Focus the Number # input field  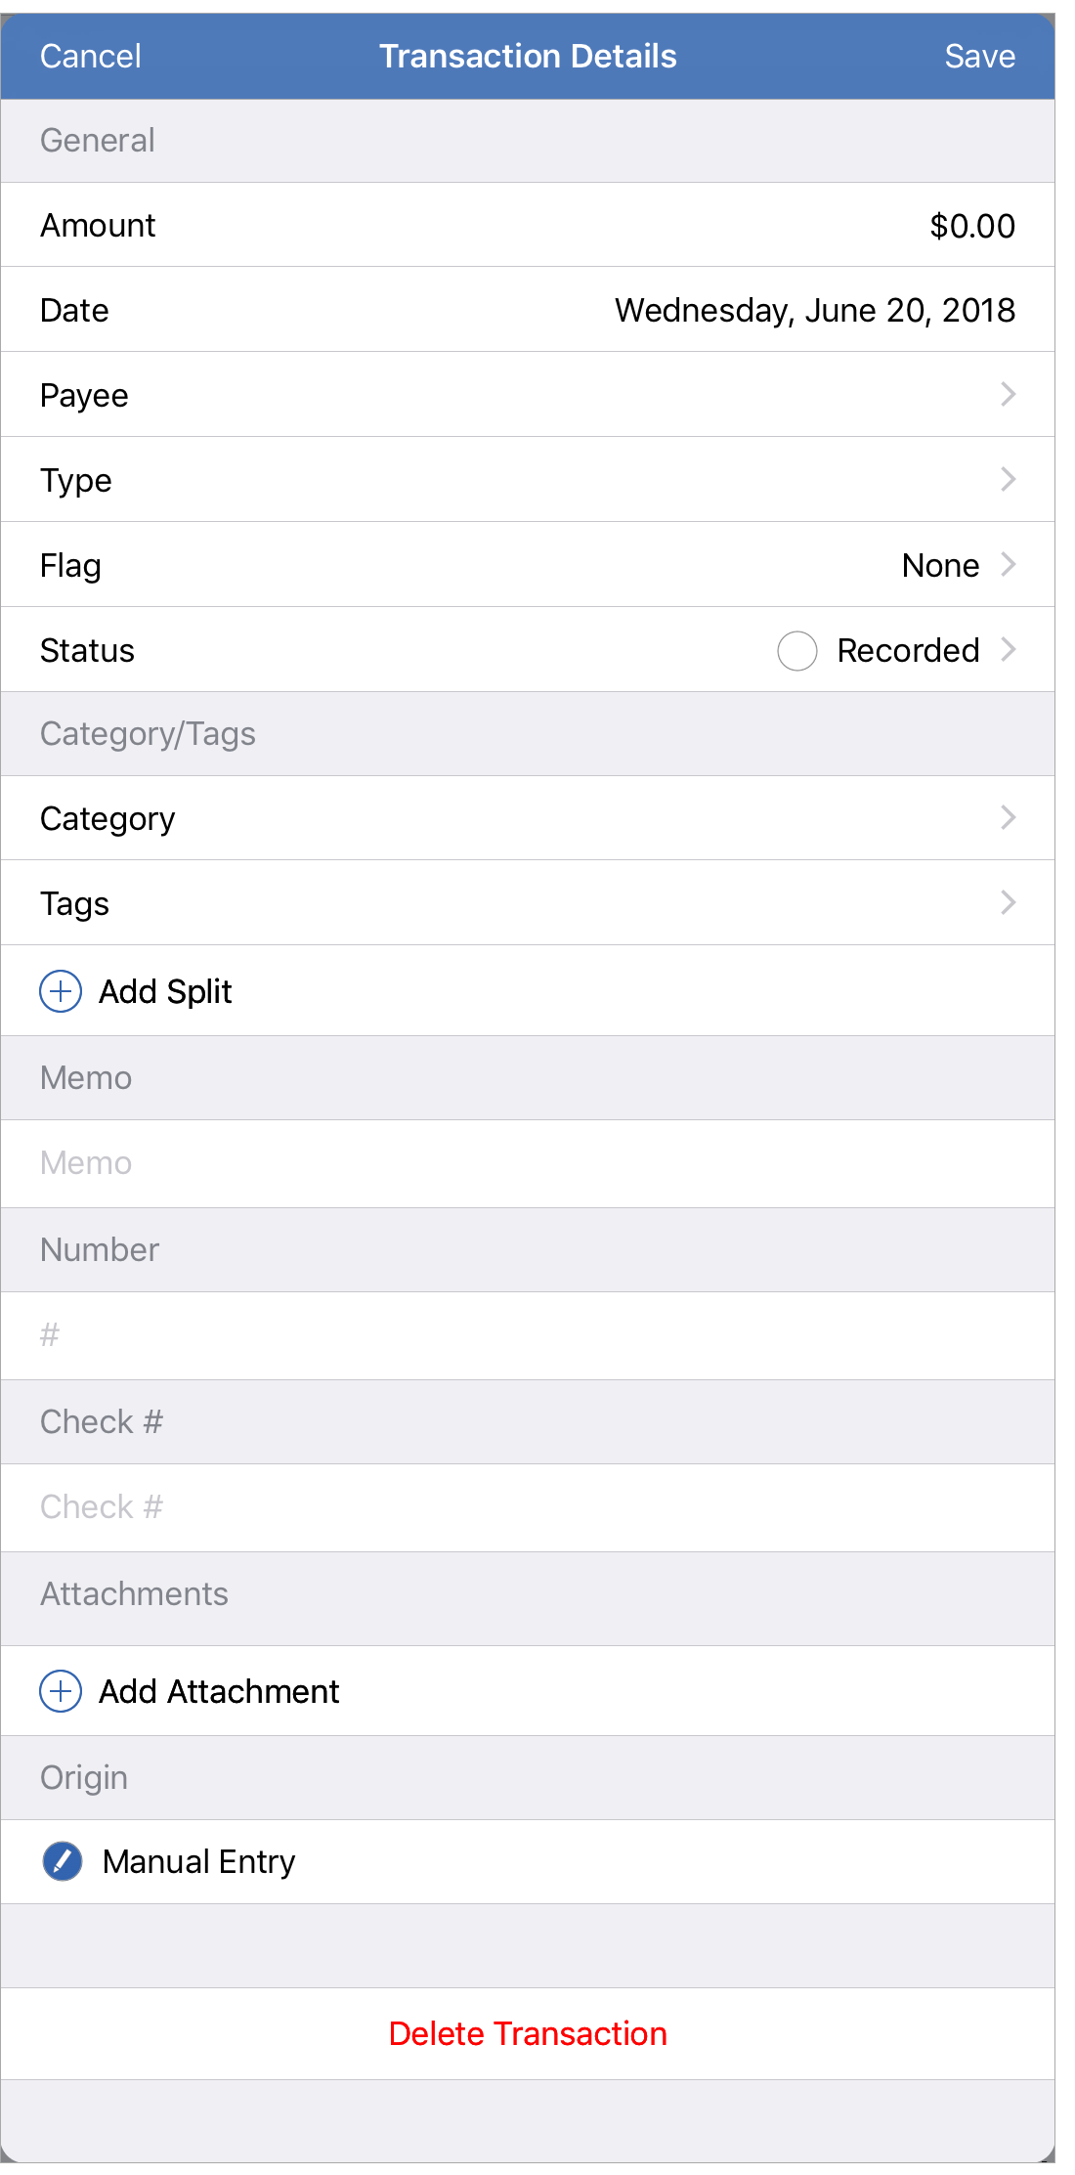[528, 1335]
